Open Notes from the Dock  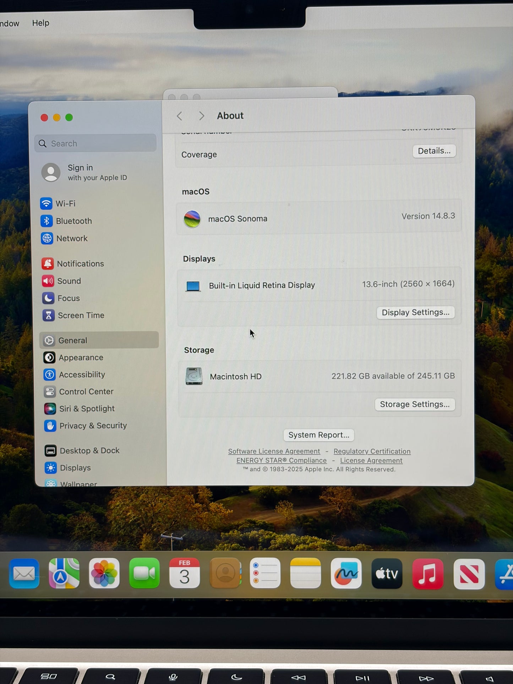pyautogui.click(x=306, y=573)
